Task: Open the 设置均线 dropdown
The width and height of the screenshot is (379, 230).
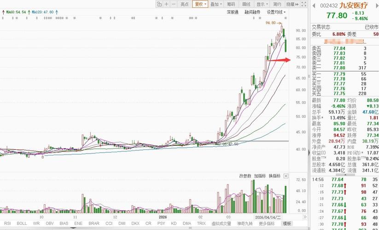Action: tap(276, 12)
